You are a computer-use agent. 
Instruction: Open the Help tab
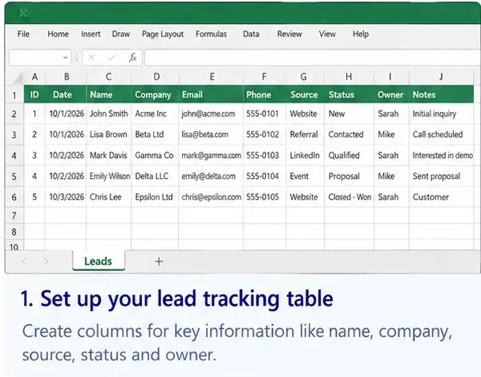point(361,34)
